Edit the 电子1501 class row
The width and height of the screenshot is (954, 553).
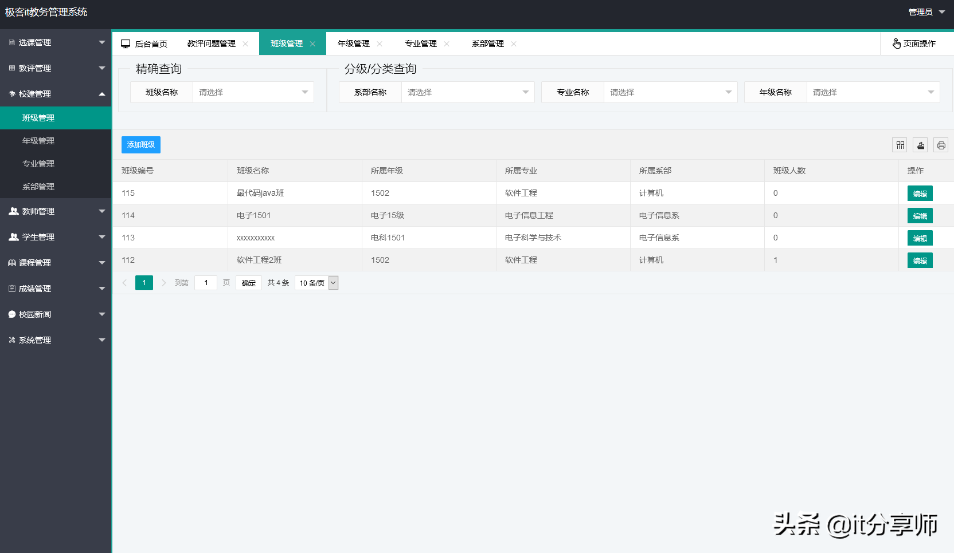point(920,215)
